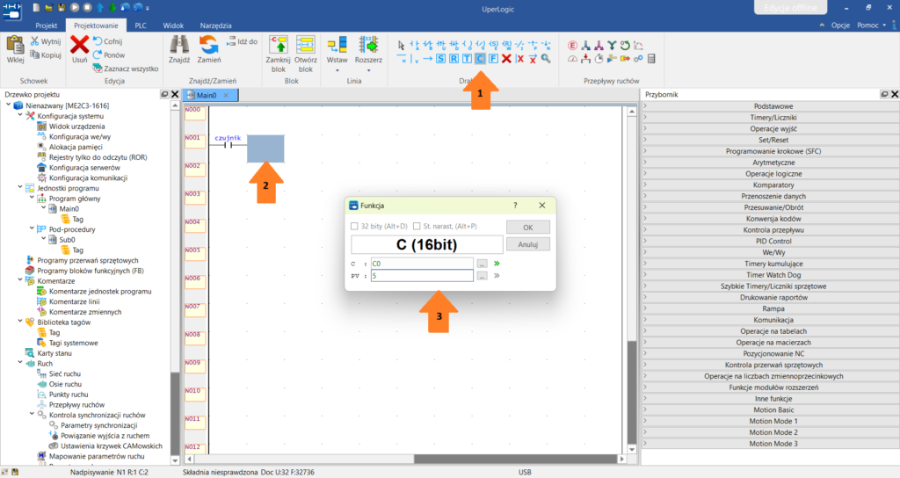This screenshot has width=900, height=478.
Task: Click the czujnik contact on rung N001
Action: [x=228, y=145]
